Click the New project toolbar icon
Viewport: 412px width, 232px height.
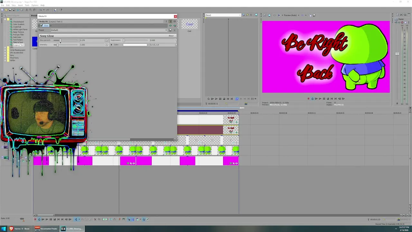tap(3, 10)
